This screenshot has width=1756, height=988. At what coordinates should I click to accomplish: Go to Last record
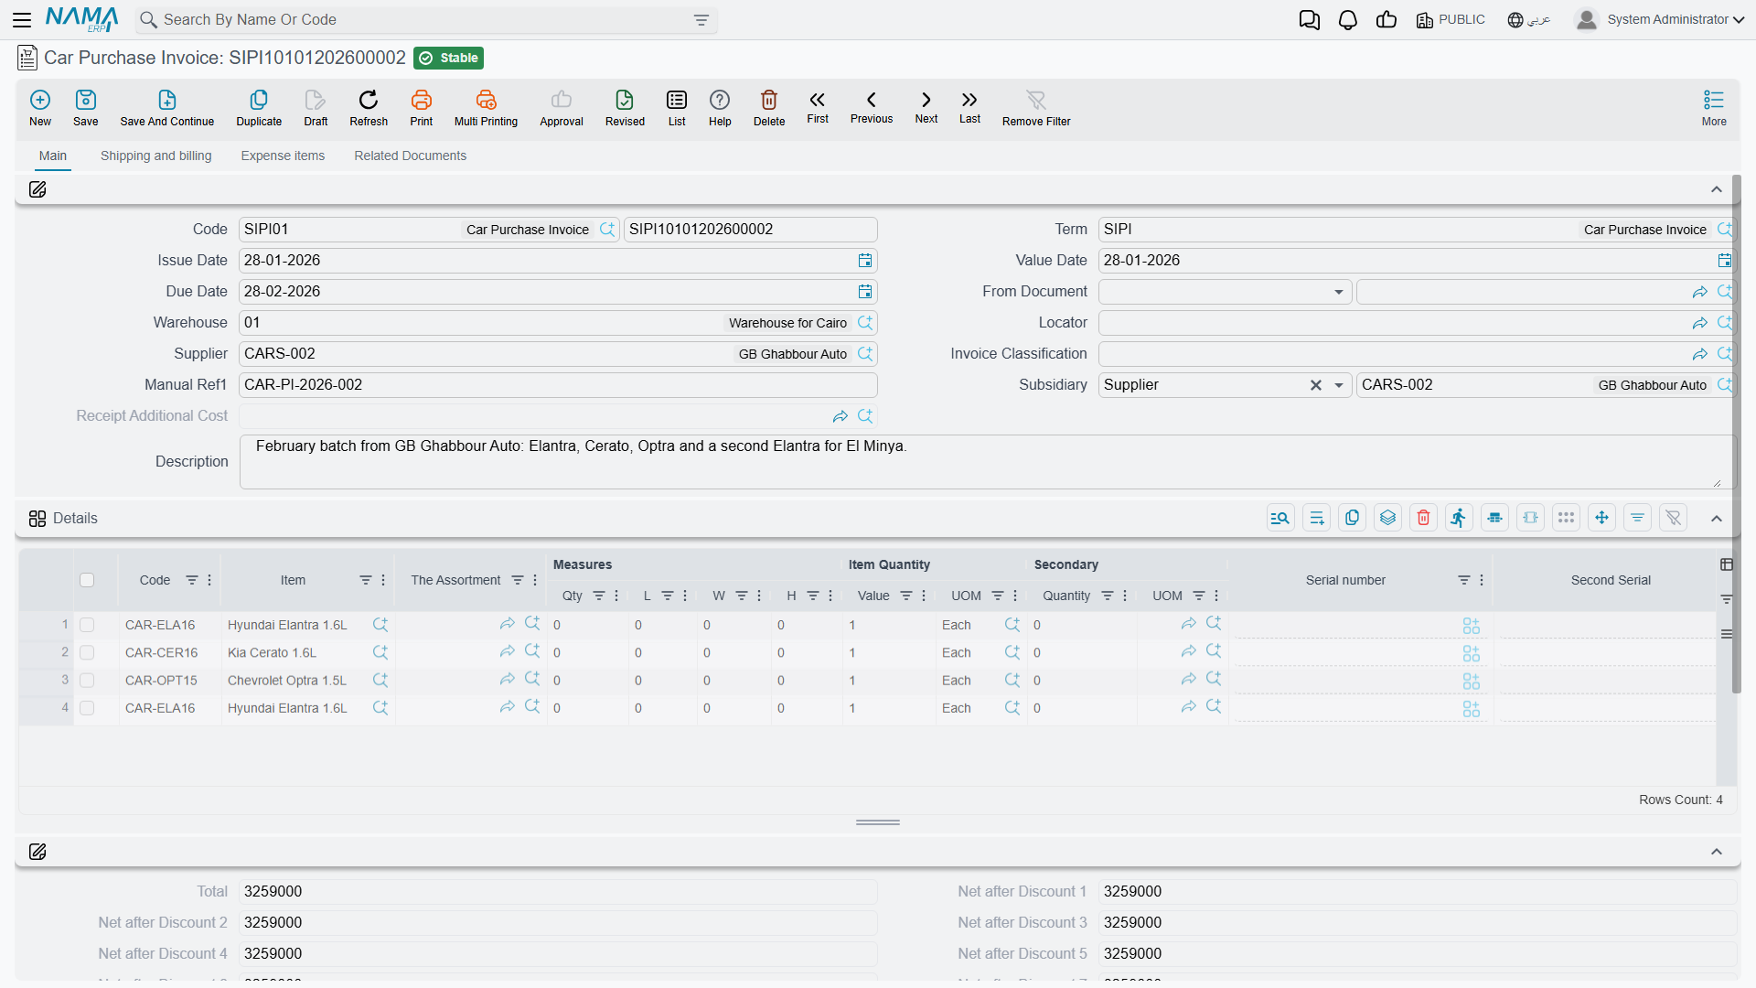click(x=969, y=107)
